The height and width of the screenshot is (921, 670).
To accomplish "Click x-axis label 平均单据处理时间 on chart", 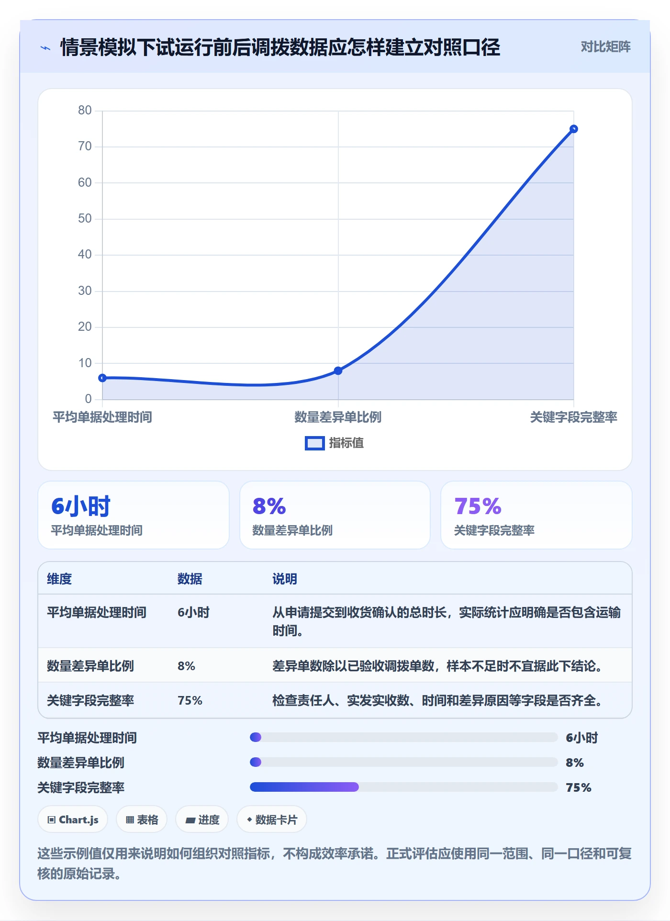I will click(102, 417).
